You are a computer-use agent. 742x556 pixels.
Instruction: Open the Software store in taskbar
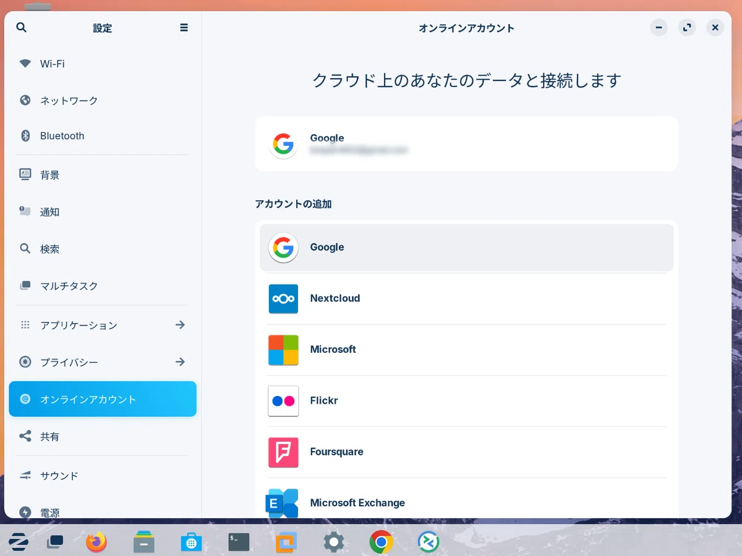click(x=191, y=542)
